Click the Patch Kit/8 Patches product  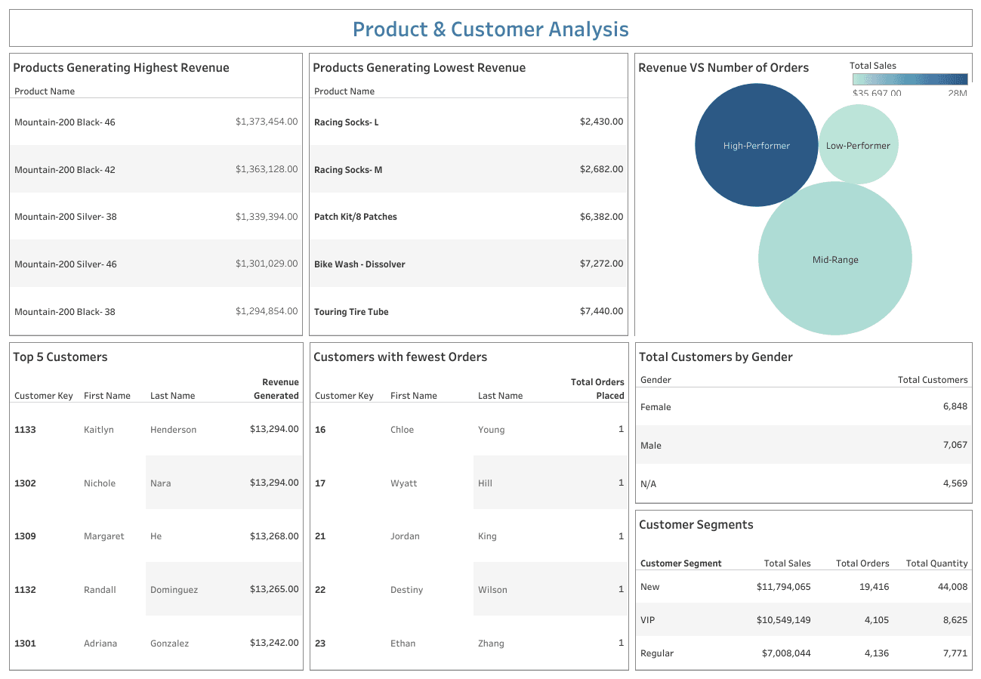click(355, 217)
